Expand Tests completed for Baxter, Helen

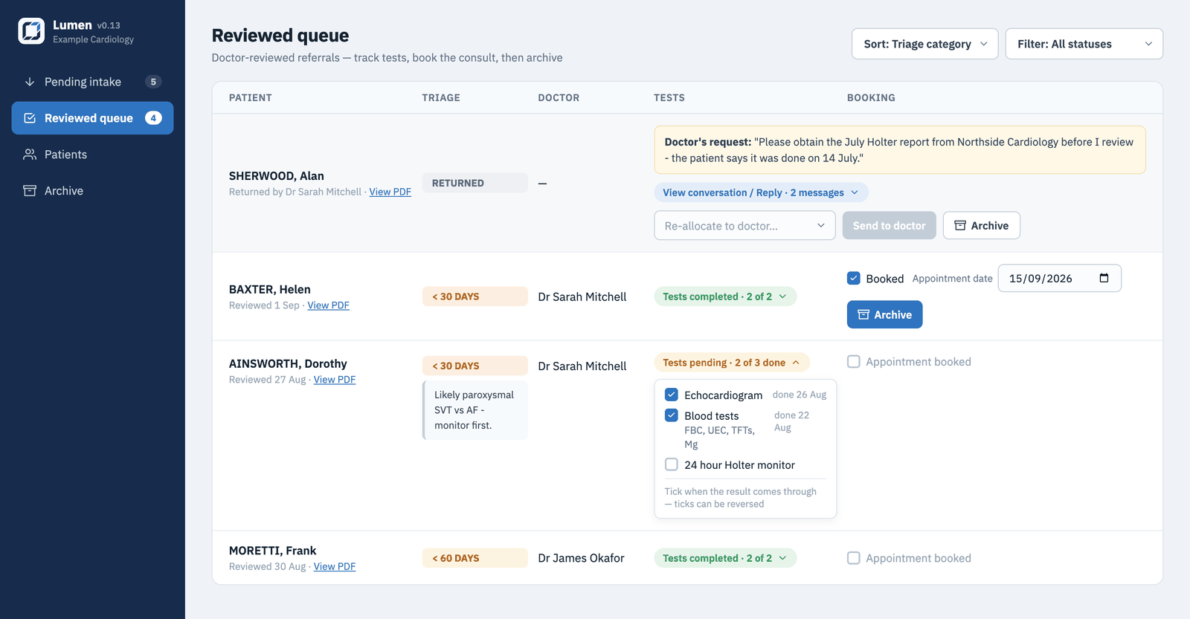coord(725,296)
